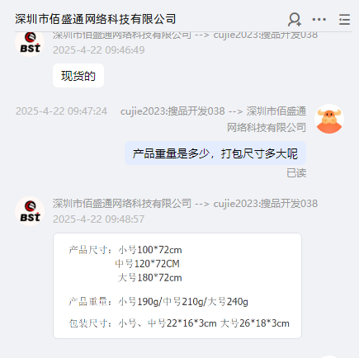Click the 大号180*72cm text in image
The height and width of the screenshot is (358, 359).
click(150, 278)
